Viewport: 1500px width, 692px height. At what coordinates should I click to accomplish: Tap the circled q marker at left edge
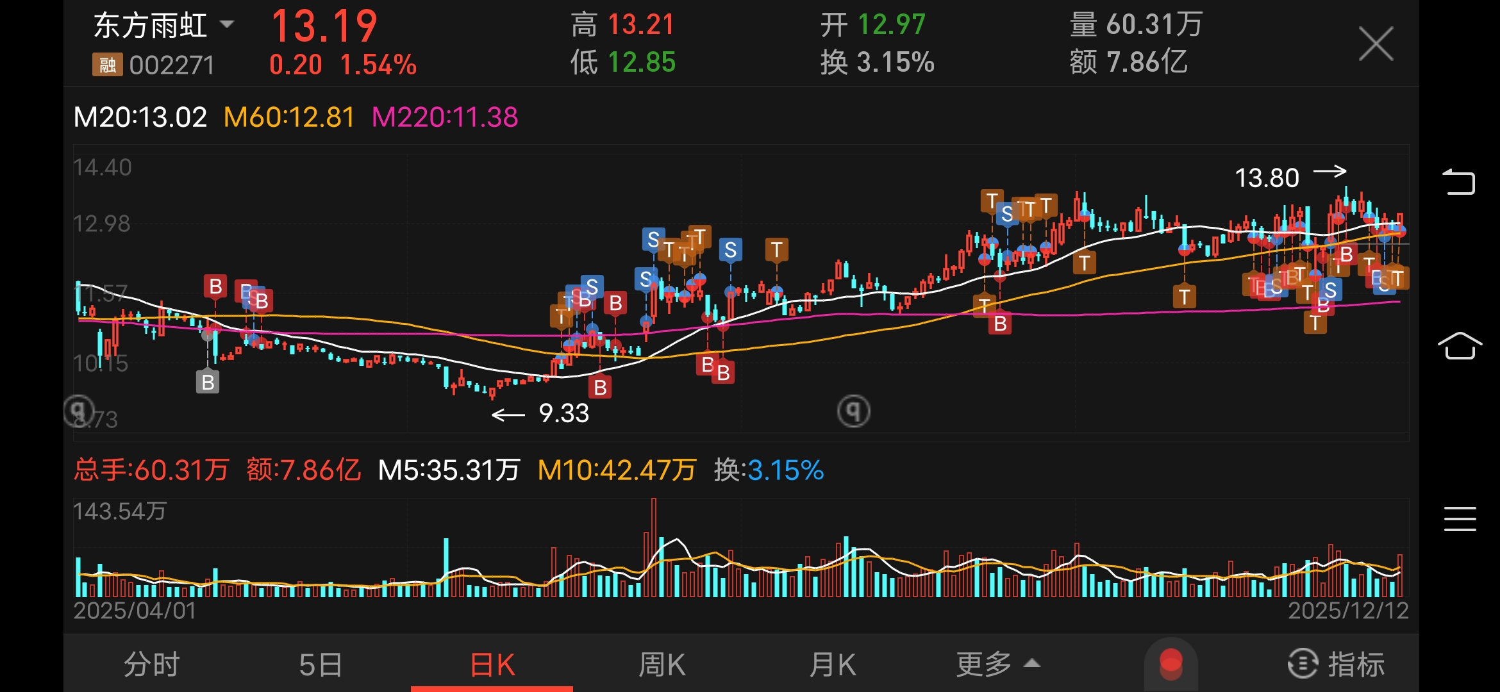click(79, 409)
